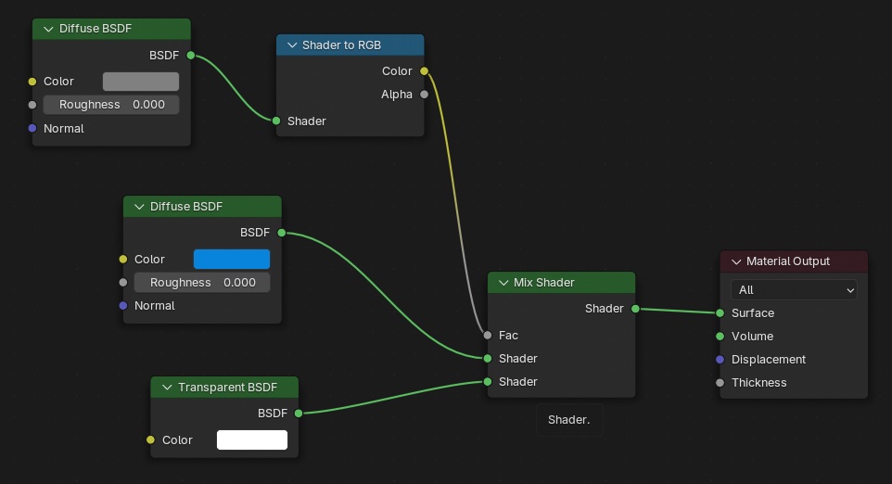
Task: Click Material Output Thickness input socket
Action: (720, 383)
